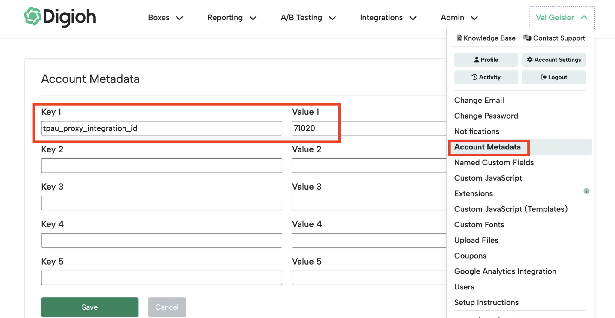615x318 pixels.
Task: Go to Notifications settings
Action: (477, 131)
